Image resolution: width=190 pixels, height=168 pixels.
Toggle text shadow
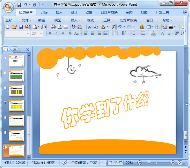coord(70,33)
